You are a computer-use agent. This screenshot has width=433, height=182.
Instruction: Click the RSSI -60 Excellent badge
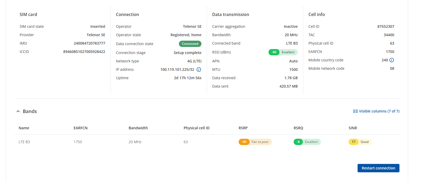tap(283, 52)
